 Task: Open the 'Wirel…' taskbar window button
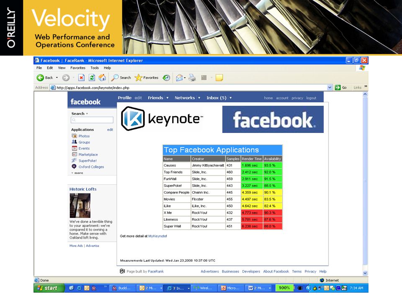coord(204,288)
